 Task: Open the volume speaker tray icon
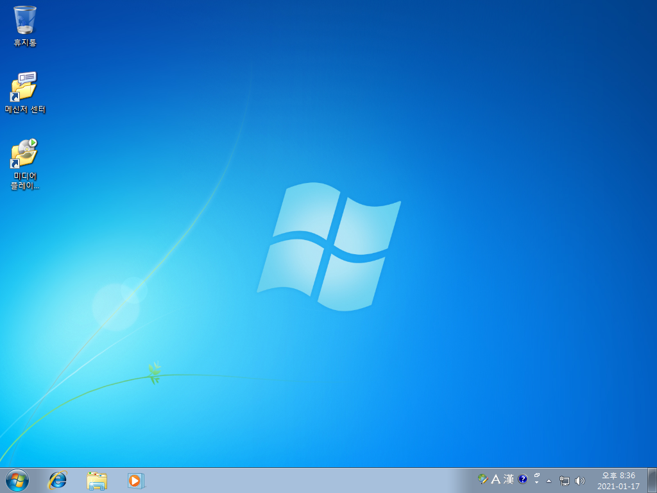point(580,481)
